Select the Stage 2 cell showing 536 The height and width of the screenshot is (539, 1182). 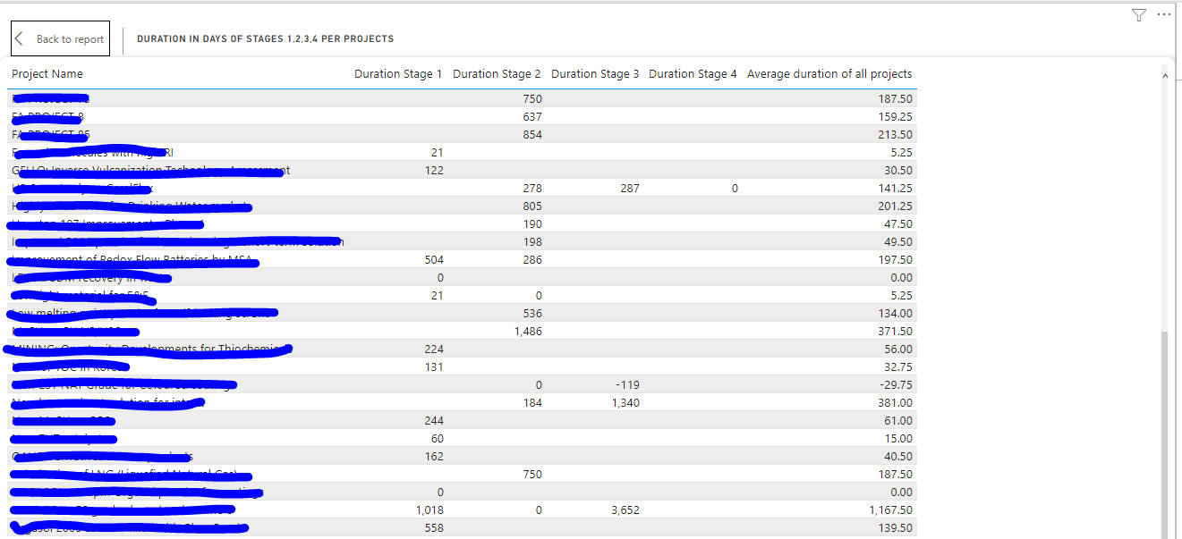[532, 314]
